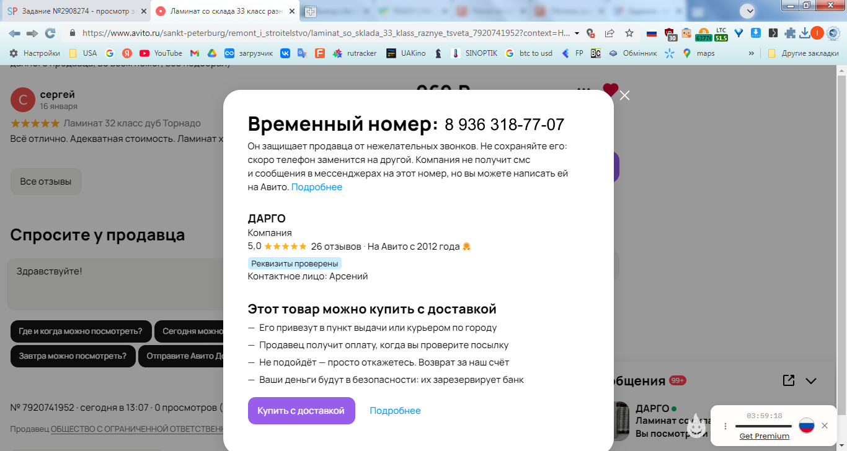The image size is (847, 451).
Task: Click the Buy with delivery button
Action: [x=301, y=411]
